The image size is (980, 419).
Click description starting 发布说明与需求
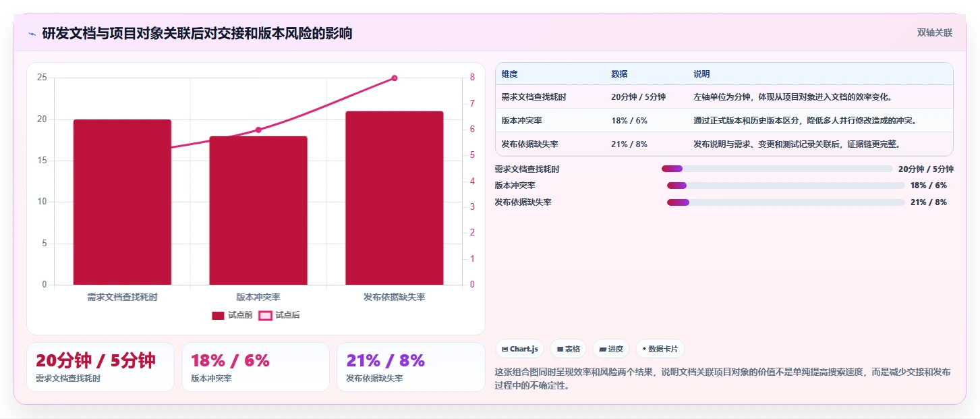click(x=797, y=144)
